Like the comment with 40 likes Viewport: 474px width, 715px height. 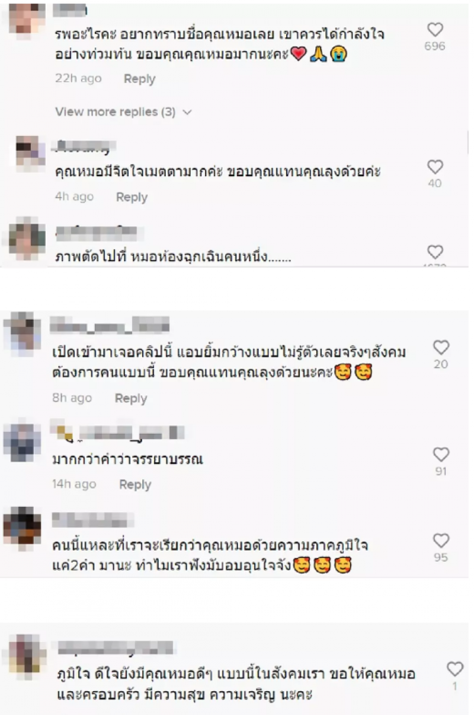coord(435,167)
